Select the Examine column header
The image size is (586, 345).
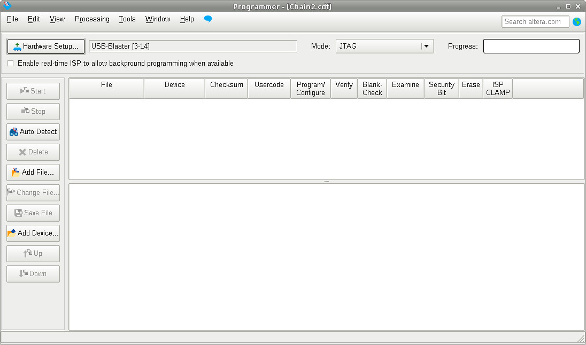[x=405, y=89]
